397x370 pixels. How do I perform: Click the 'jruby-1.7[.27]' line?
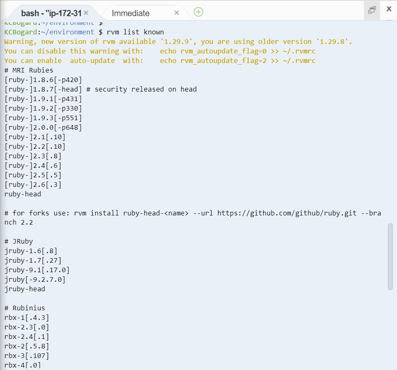pyautogui.click(x=33, y=261)
